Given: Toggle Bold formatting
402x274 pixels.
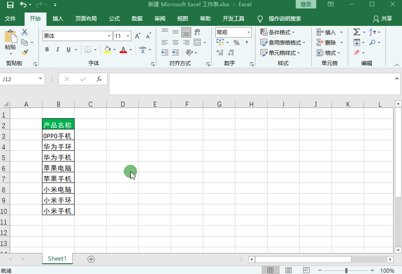Looking at the screenshot, I should (47, 50).
